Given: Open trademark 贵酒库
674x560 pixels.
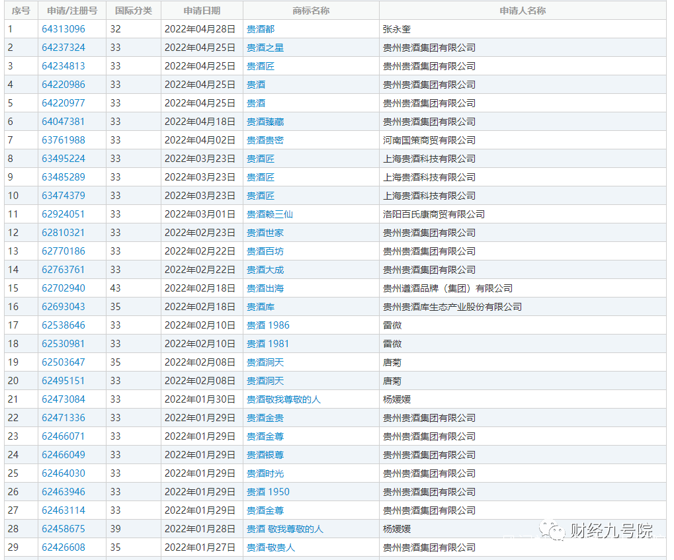Looking at the screenshot, I should (261, 306).
